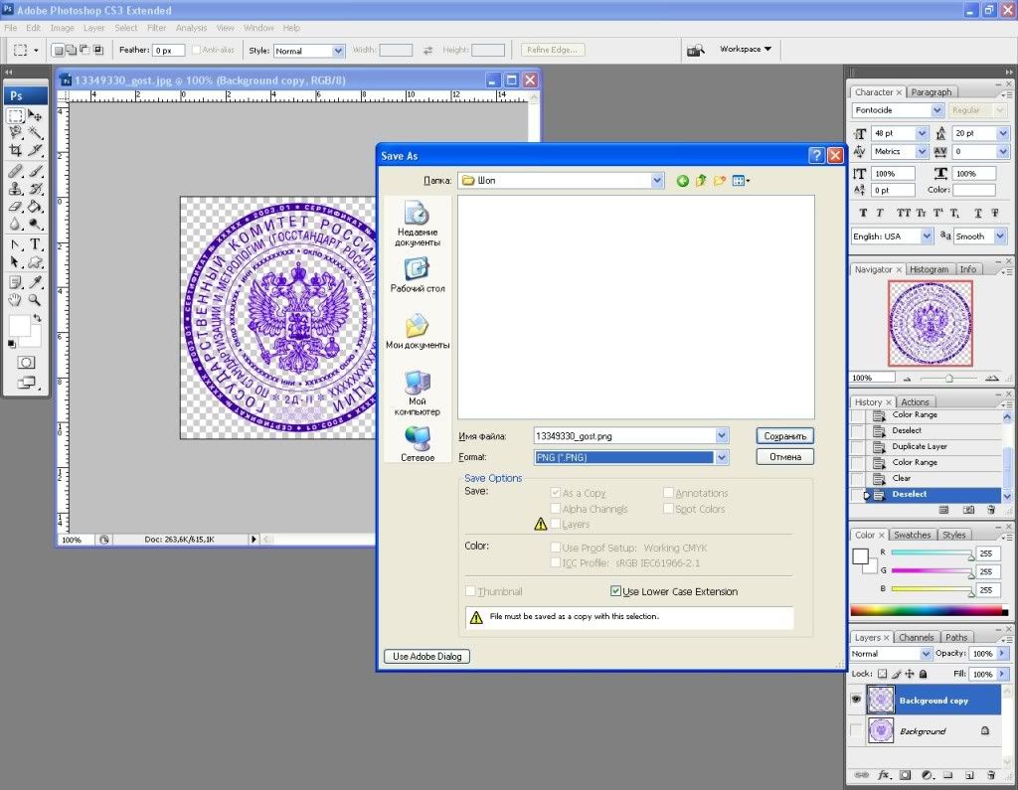Select the Magic Wand tool
The height and width of the screenshot is (790, 1018).
pos(35,133)
